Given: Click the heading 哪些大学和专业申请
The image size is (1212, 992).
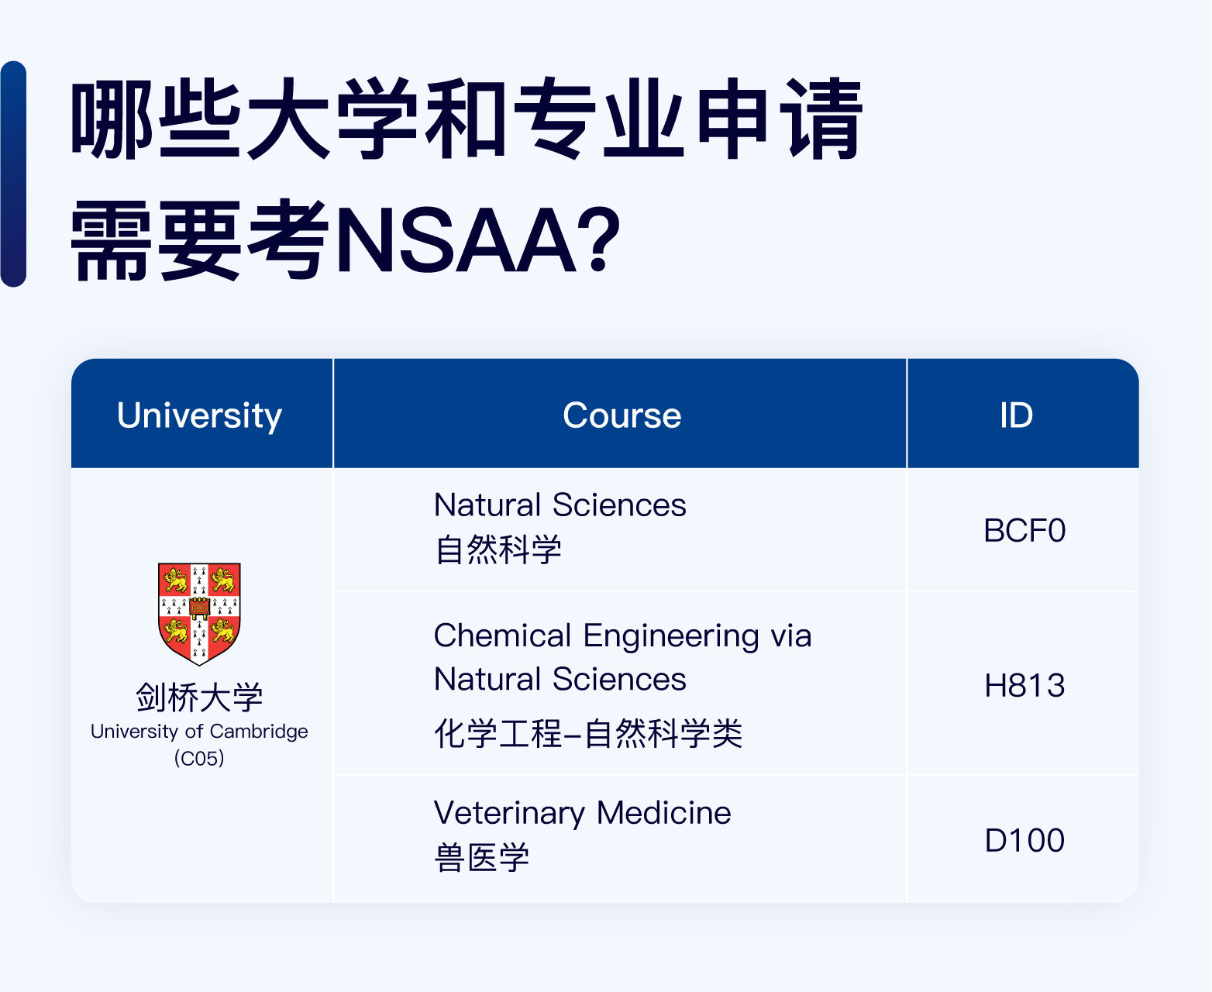Looking at the screenshot, I should (x=467, y=120).
